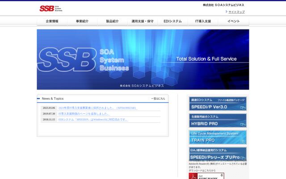Open the EDIシステム Windows10 news item

point(93,119)
